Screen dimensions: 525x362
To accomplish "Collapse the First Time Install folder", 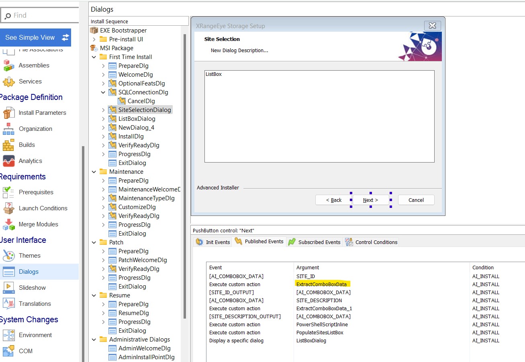I will tap(94, 57).
